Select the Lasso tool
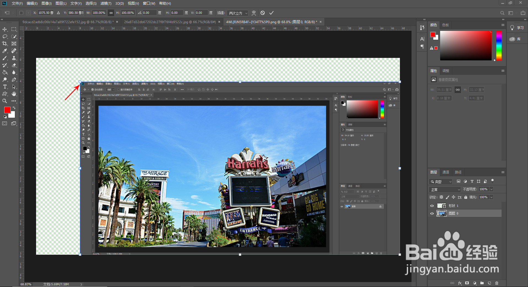This screenshot has height=287, width=528. point(5,36)
